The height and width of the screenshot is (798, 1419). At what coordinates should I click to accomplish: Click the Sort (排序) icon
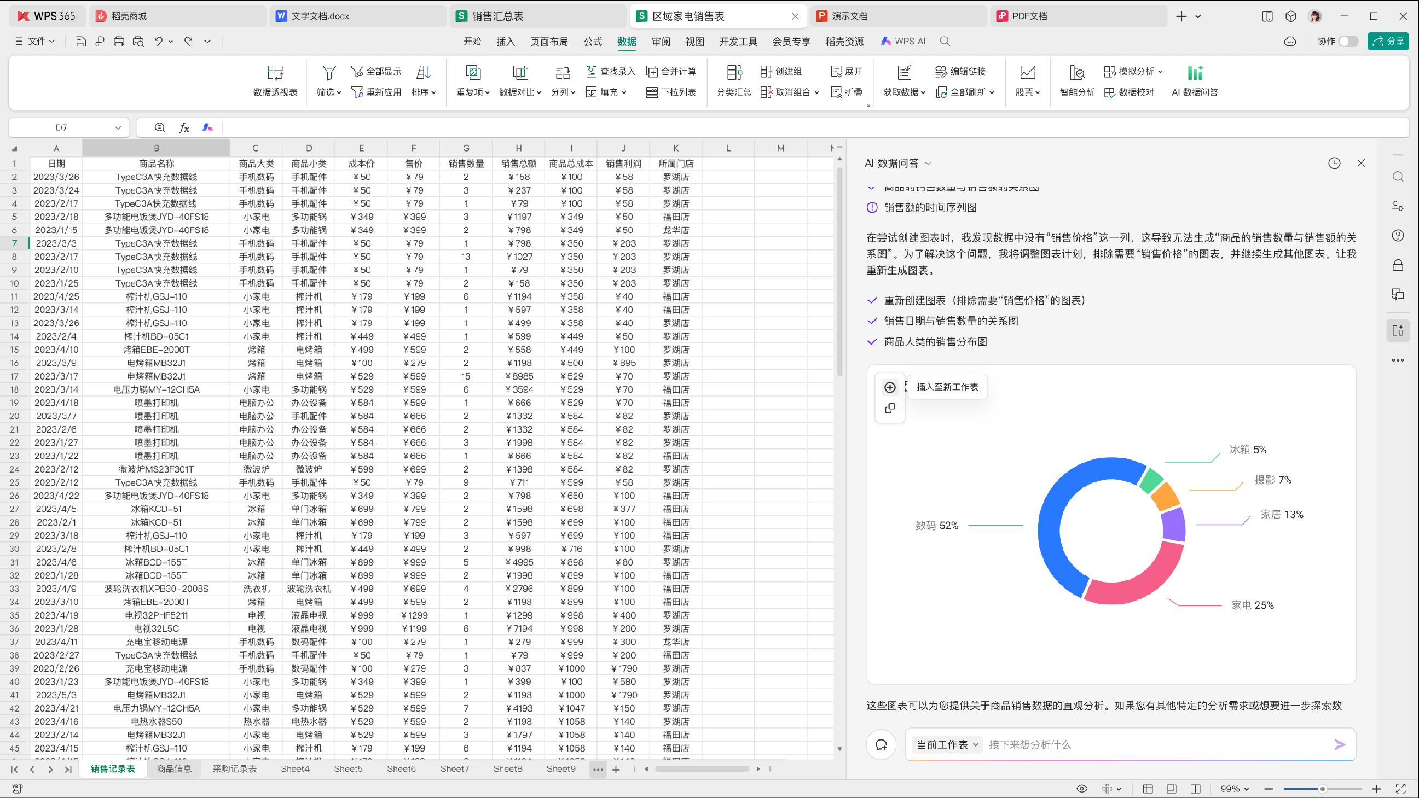tap(423, 73)
